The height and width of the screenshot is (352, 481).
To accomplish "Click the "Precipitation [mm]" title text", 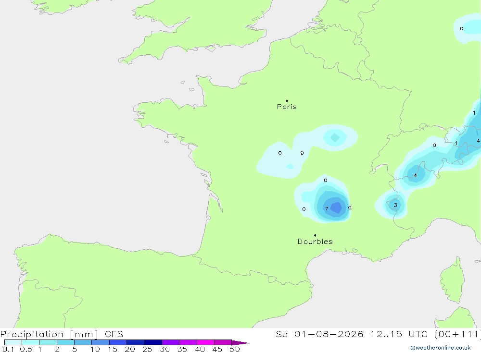I will (49, 334).
